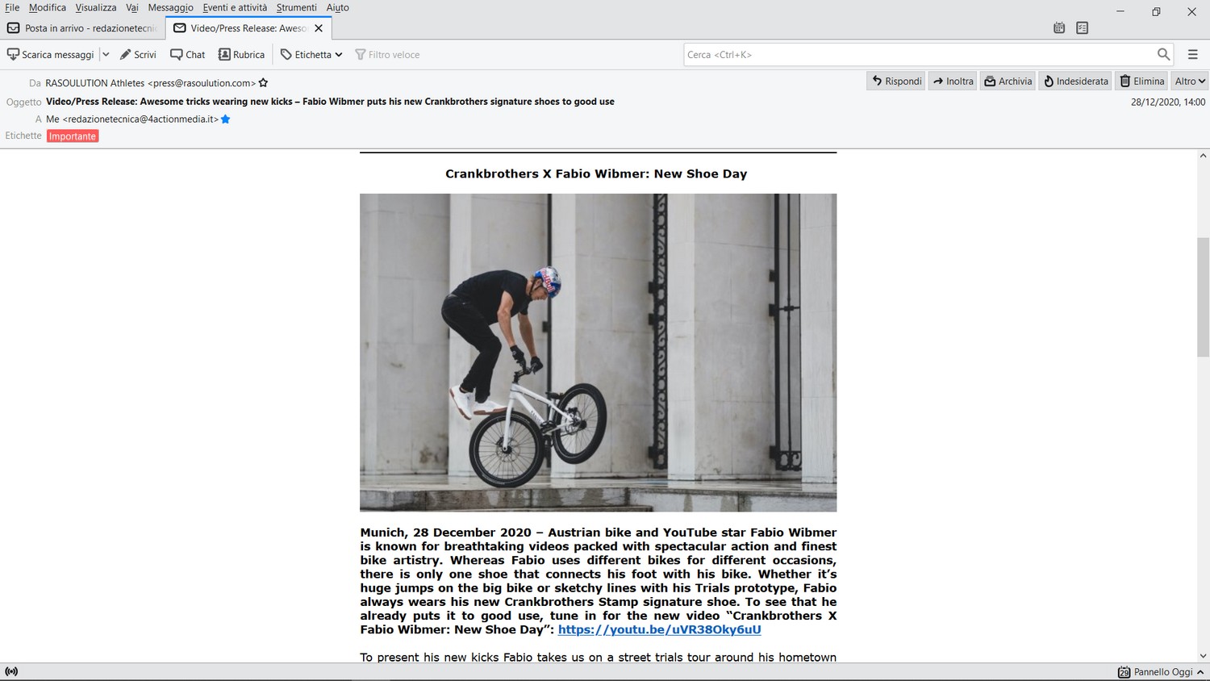The width and height of the screenshot is (1210, 681).
Task: Click the scrollbar up arrow
Action: point(1203,156)
